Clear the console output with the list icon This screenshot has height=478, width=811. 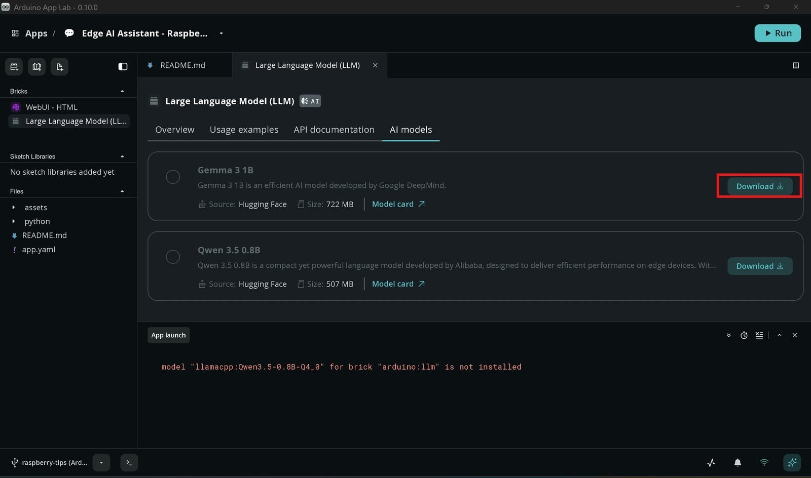point(759,335)
